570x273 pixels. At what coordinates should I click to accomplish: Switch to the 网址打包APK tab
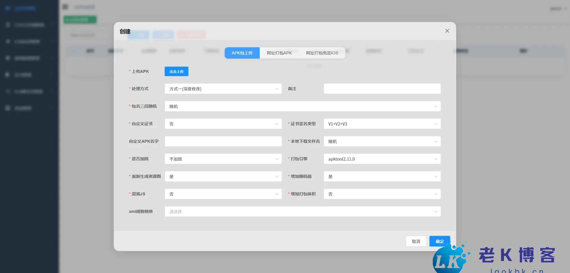pyautogui.click(x=279, y=53)
